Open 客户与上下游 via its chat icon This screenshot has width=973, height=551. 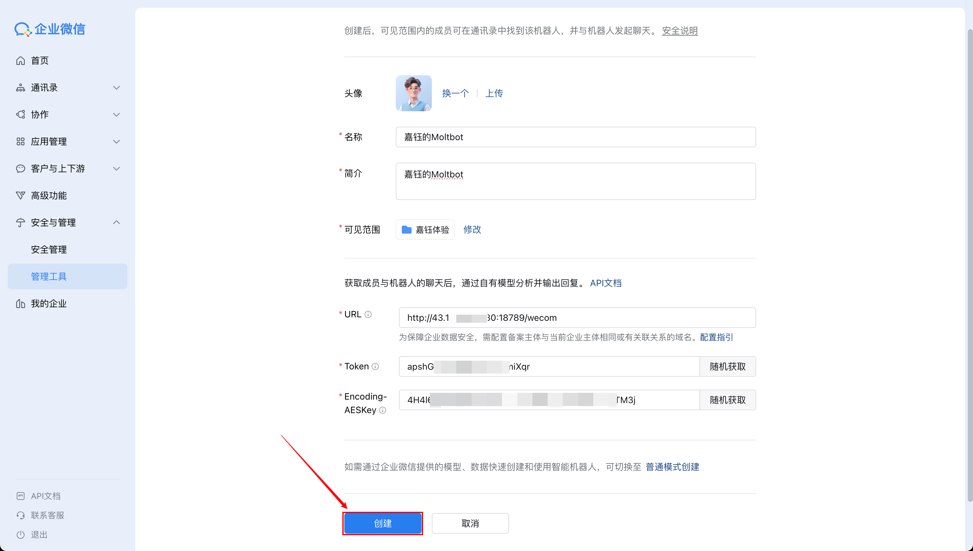coord(21,168)
